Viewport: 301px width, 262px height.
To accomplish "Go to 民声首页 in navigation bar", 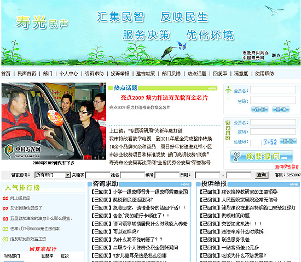I will [27, 74].
